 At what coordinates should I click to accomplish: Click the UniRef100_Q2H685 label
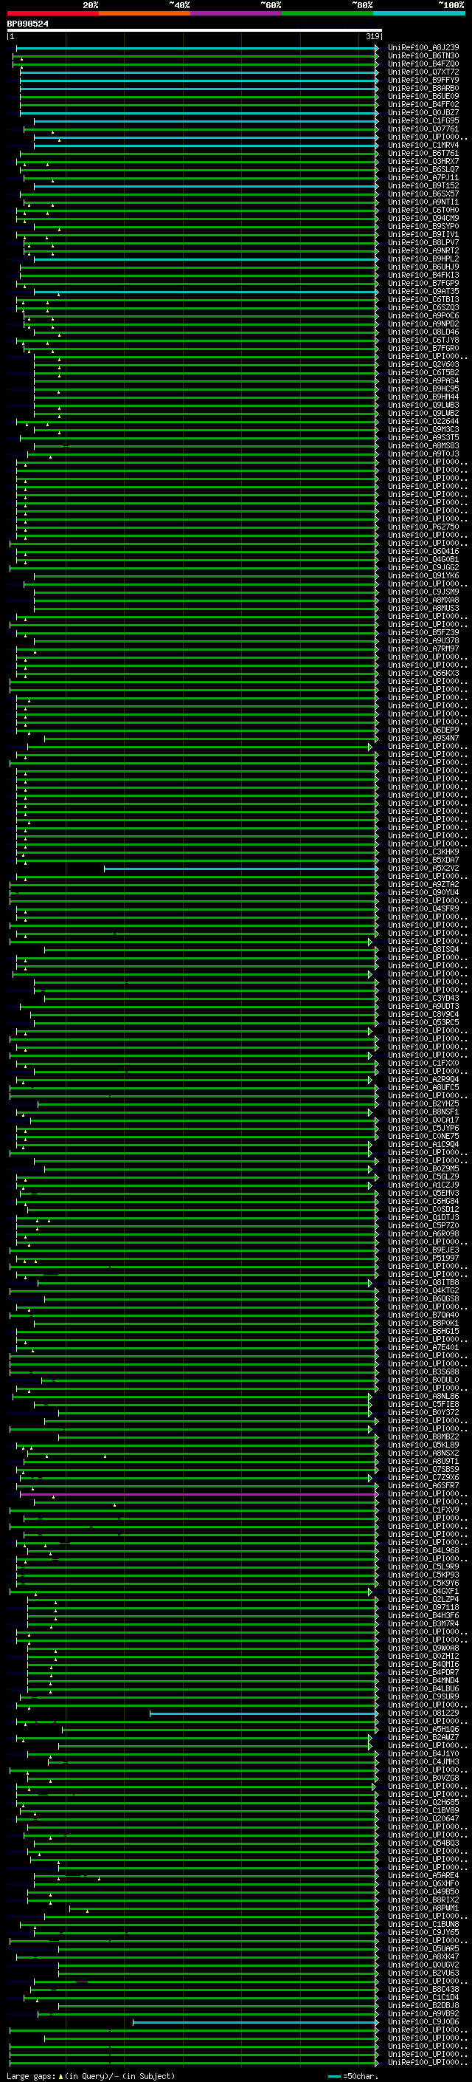click(423, 1803)
